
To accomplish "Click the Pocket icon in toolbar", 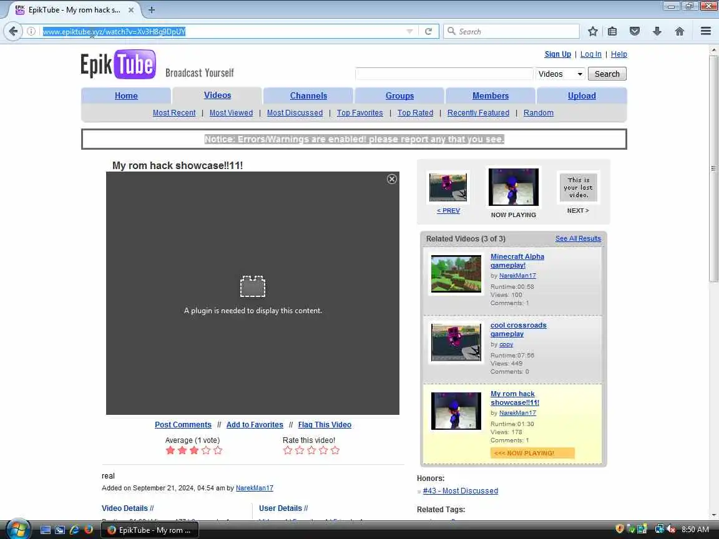I will coord(635,31).
